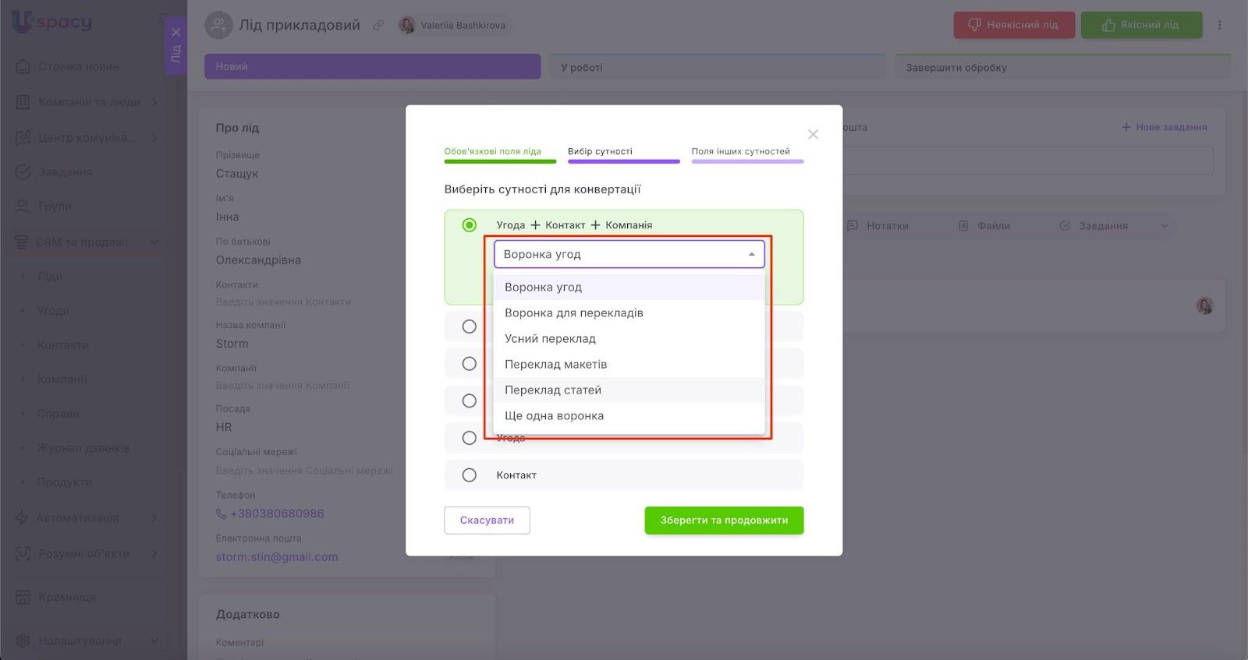1248x660 pixels.
Task: Click the Розумні об'єкти icon
Action: [23, 554]
